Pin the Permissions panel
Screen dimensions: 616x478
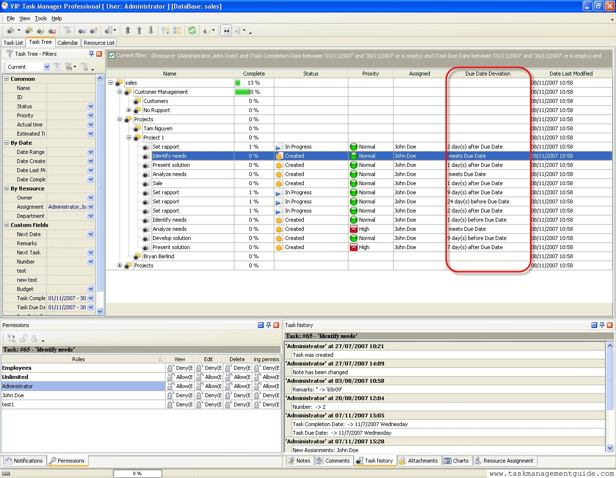click(269, 325)
